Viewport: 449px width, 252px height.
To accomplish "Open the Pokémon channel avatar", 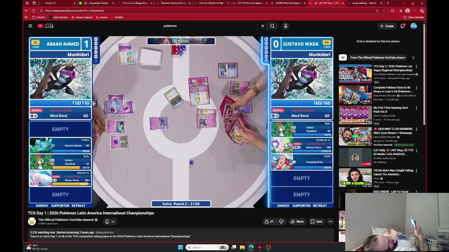I will 32,222.
